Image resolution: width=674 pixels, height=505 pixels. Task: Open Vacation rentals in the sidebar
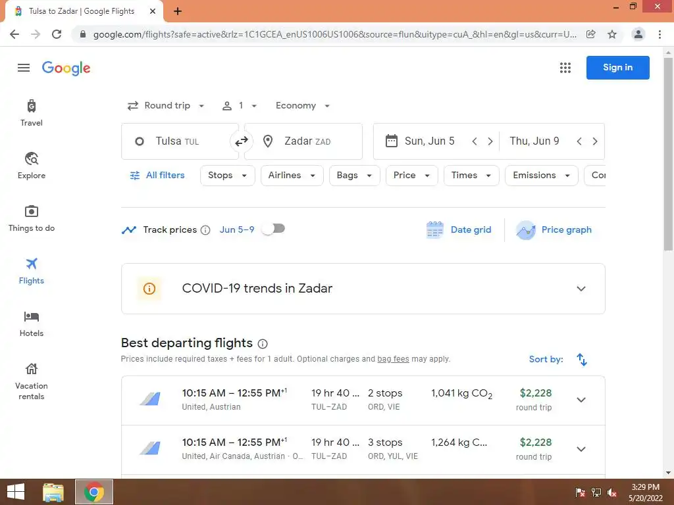pos(32,381)
